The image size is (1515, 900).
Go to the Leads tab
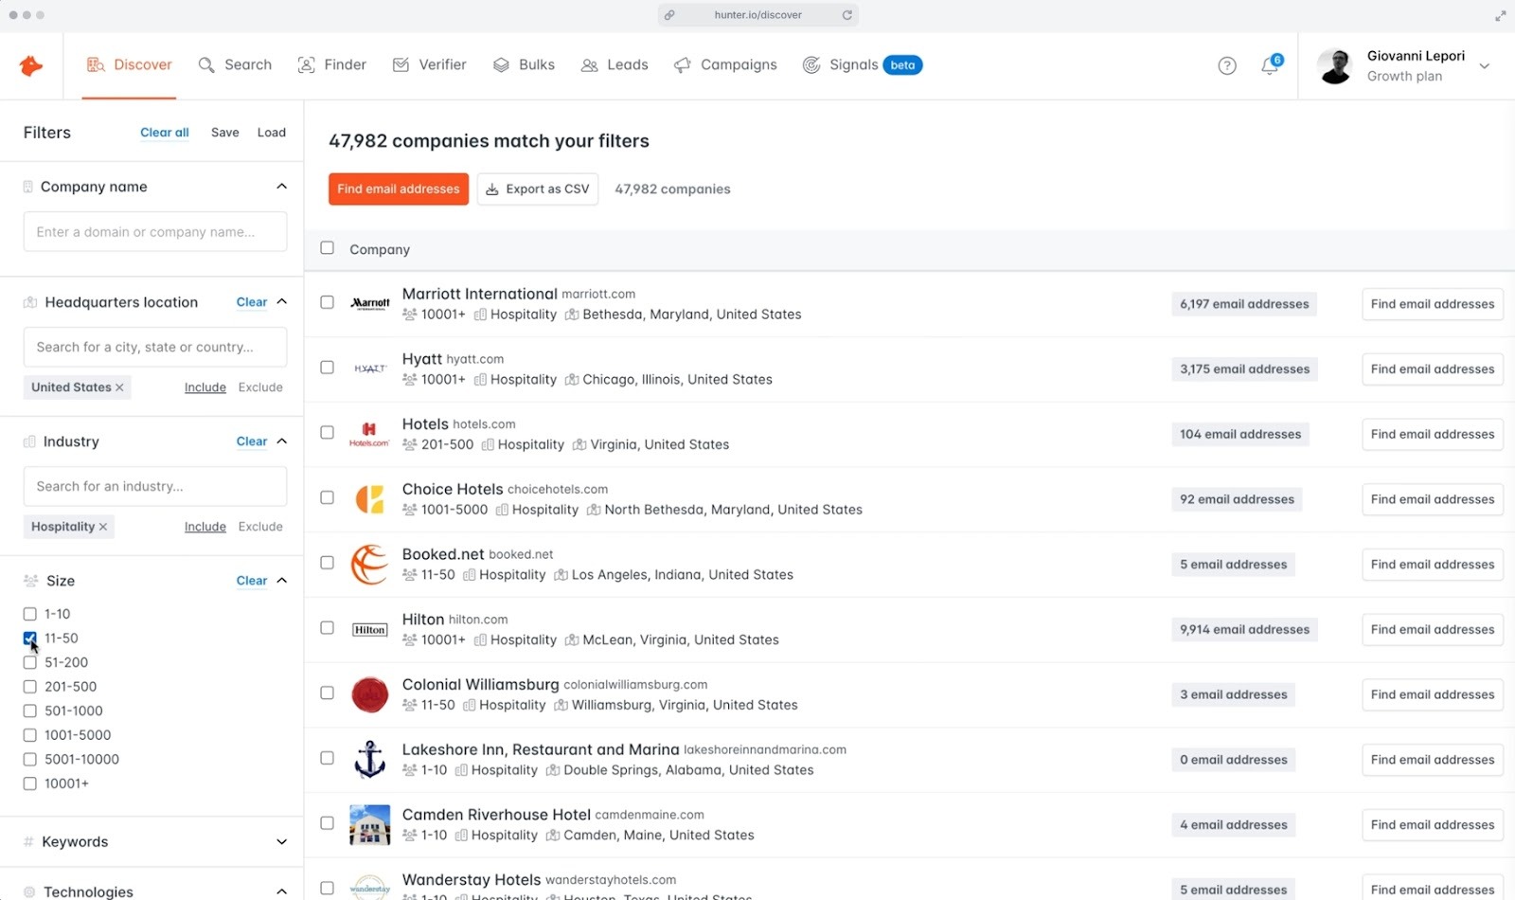point(615,65)
